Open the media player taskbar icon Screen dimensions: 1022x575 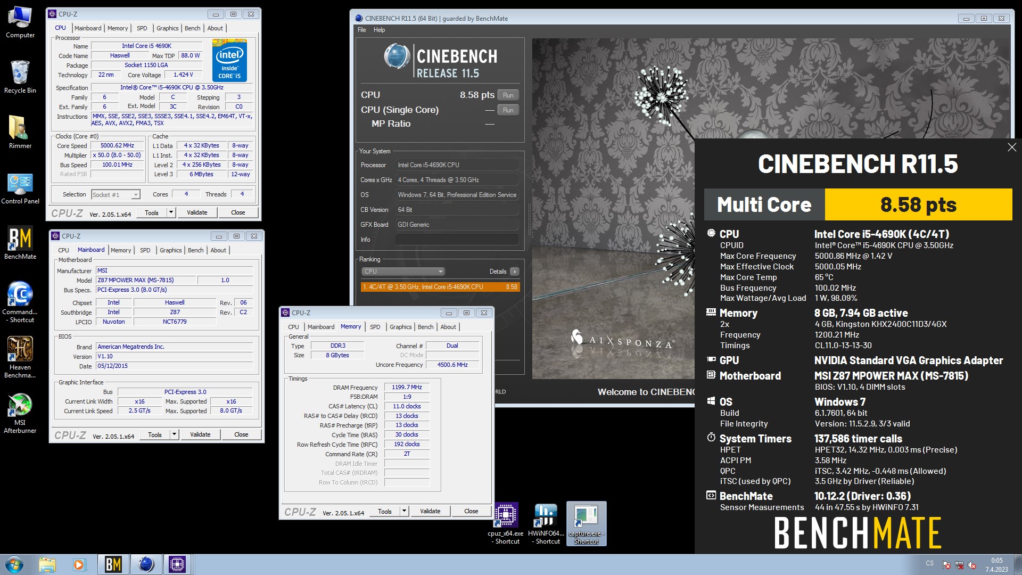point(79,564)
